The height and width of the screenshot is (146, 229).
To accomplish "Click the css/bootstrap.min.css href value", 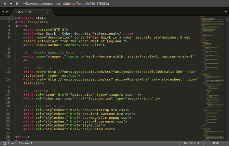I will (x=104, y=110).
